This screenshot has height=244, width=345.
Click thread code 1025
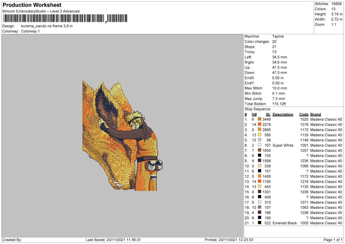[x=304, y=119]
